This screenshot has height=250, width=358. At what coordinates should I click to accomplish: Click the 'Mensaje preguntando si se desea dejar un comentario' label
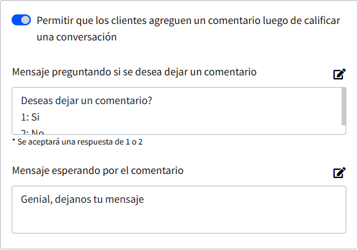[x=134, y=72]
